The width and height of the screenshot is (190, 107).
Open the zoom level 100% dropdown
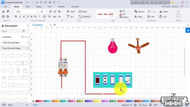pyautogui.click(x=156, y=105)
